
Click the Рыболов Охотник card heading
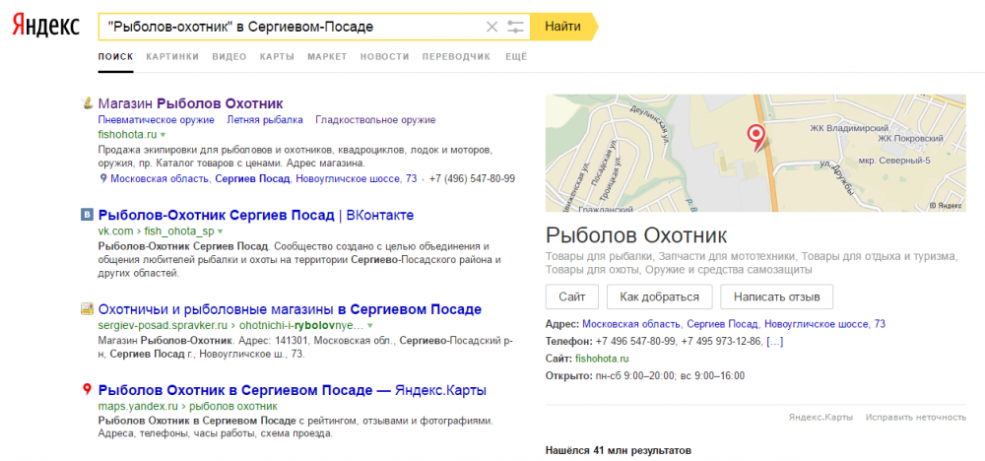636,235
